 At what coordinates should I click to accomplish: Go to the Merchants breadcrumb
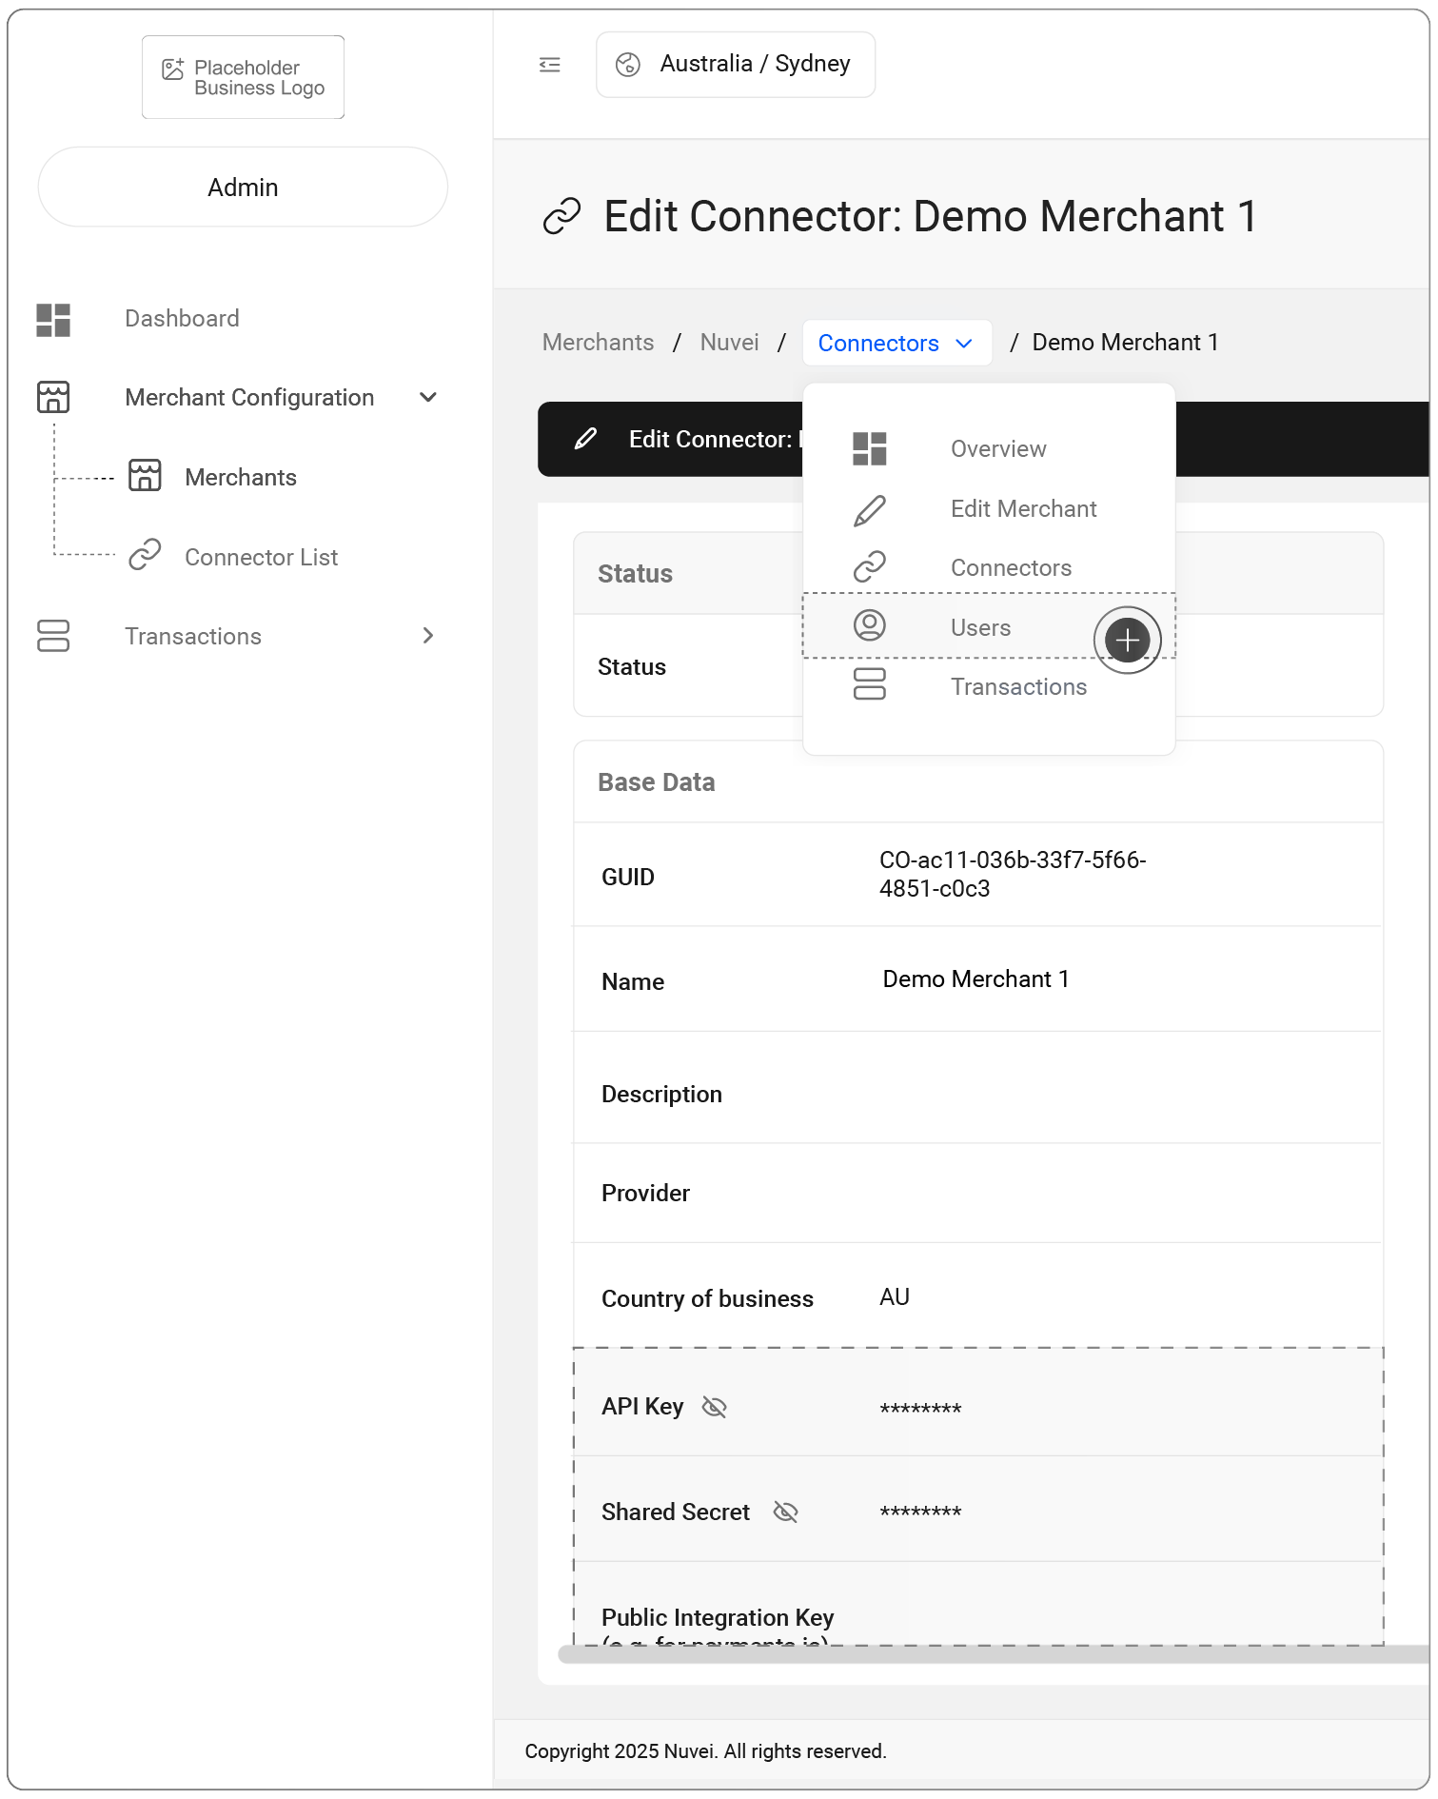click(598, 343)
